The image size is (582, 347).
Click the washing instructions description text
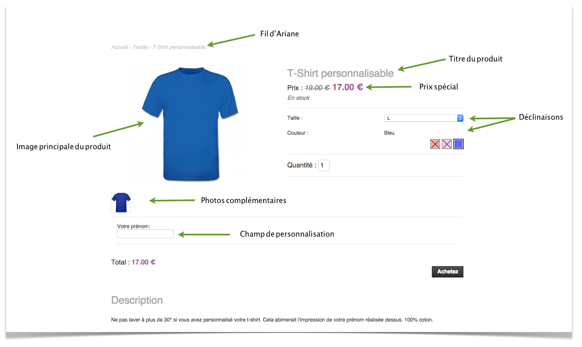[272, 320]
